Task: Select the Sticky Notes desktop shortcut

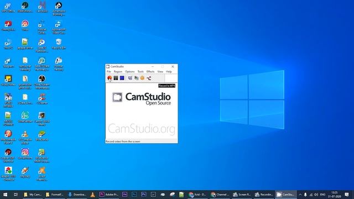Action: 8,81
